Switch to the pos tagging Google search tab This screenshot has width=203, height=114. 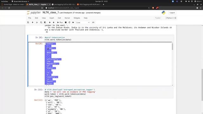(63, 4)
